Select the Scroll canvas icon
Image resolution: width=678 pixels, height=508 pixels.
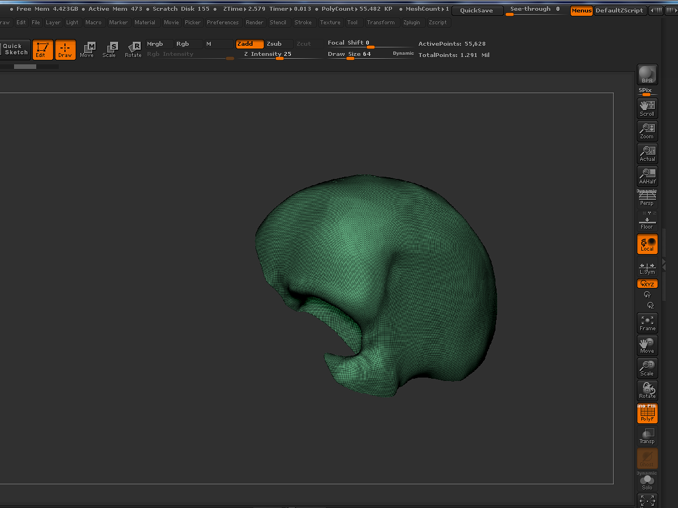[x=647, y=108]
